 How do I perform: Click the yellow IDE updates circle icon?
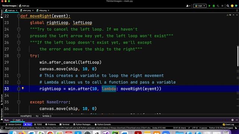pyautogui.click(x=232, y=6)
